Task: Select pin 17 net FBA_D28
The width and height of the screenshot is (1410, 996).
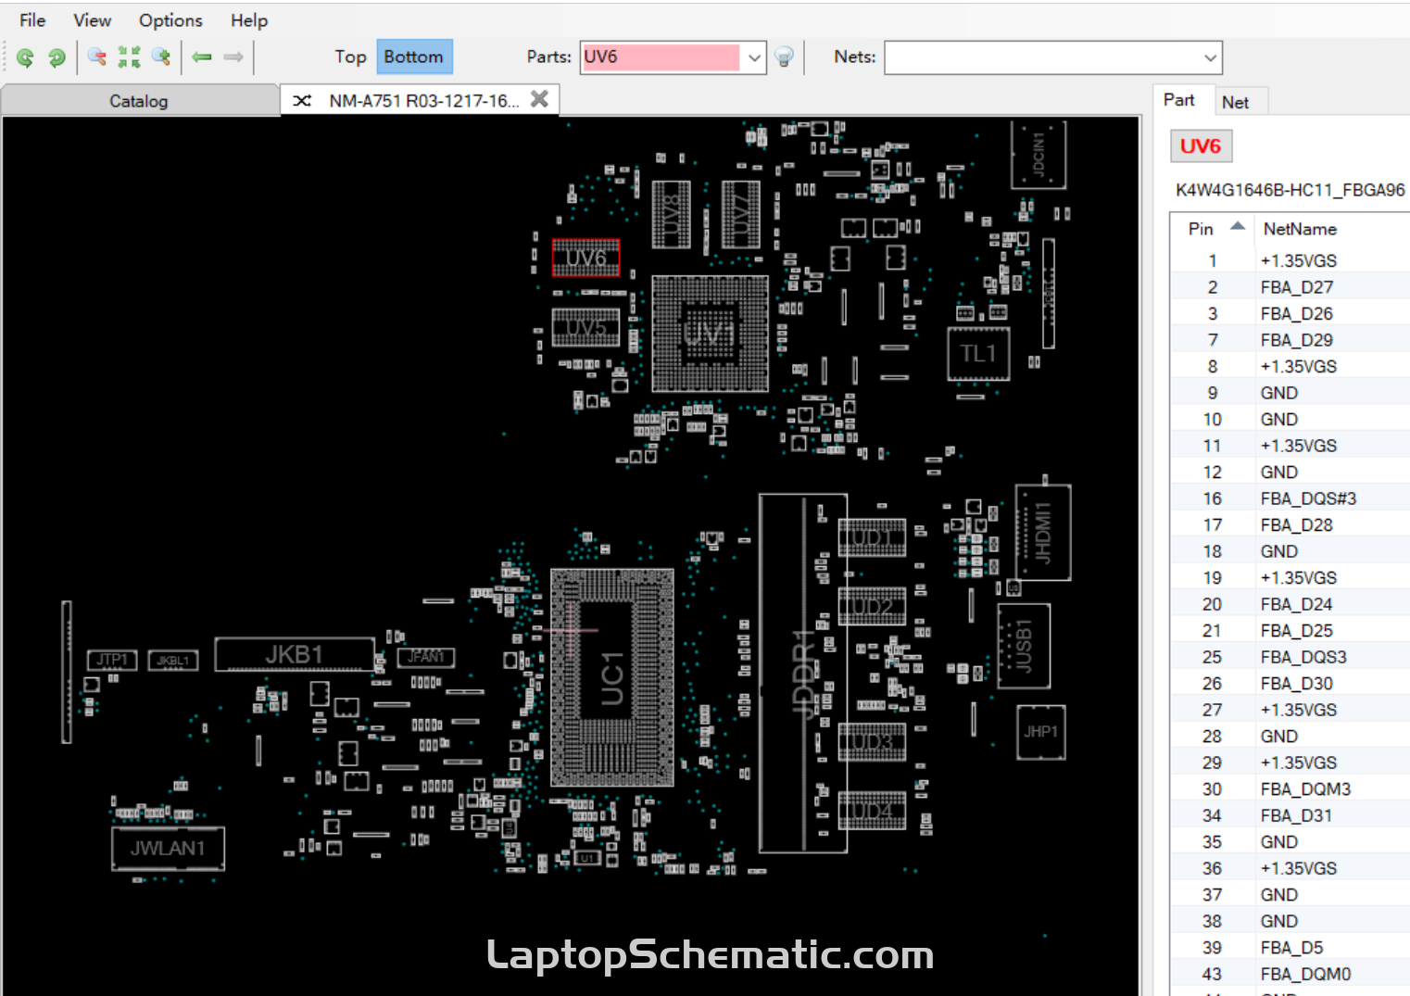Action: (x=1290, y=524)
